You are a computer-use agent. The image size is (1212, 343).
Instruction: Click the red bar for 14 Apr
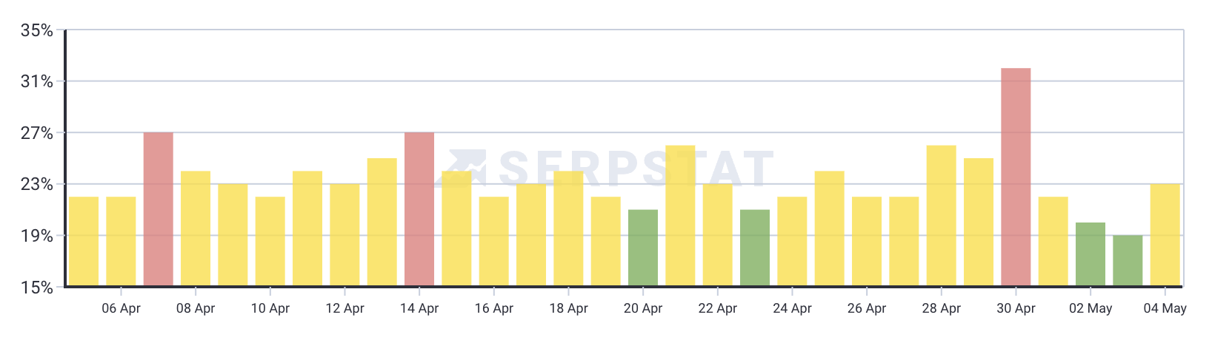(x=419, y=209)
